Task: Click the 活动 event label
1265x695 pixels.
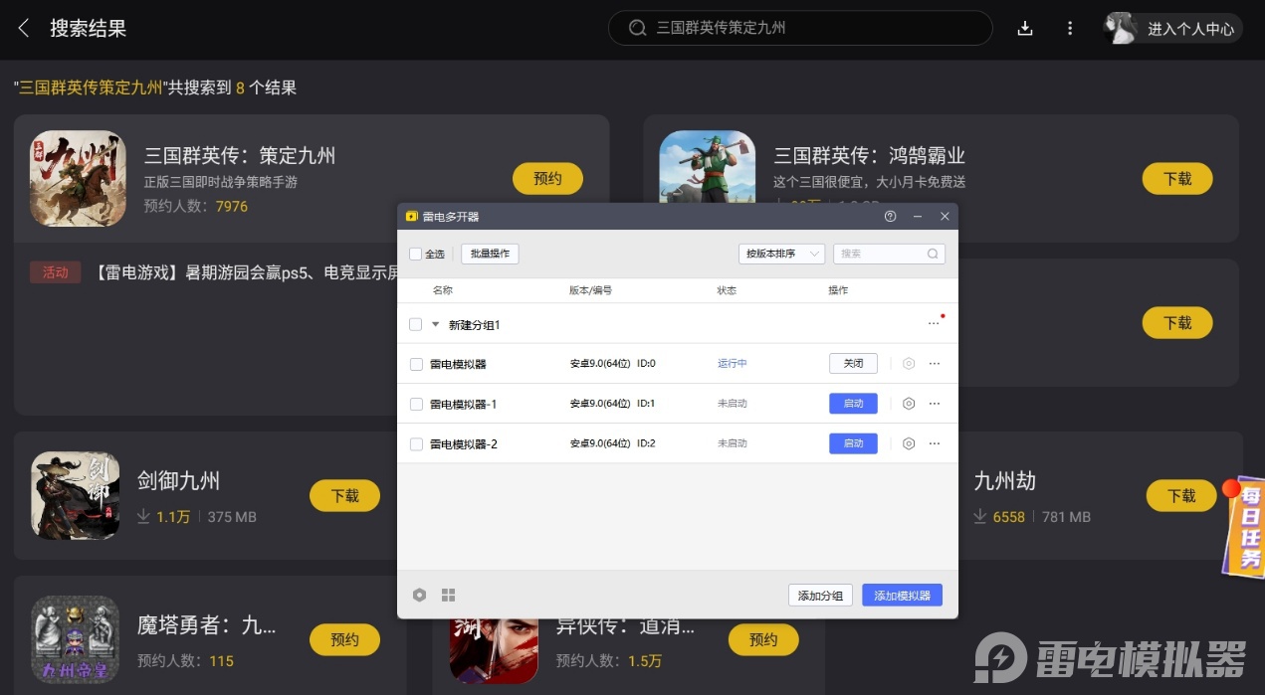Action: pyautogui.click(x=55, y=271)
